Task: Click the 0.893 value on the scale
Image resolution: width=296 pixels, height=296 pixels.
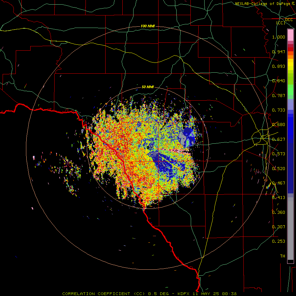Action: point(279,66)
